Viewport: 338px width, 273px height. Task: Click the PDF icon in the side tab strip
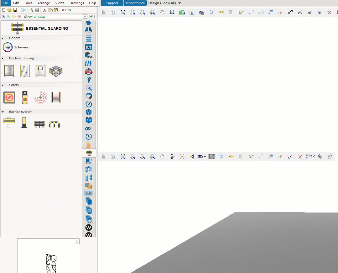click(x=89, y=193)
